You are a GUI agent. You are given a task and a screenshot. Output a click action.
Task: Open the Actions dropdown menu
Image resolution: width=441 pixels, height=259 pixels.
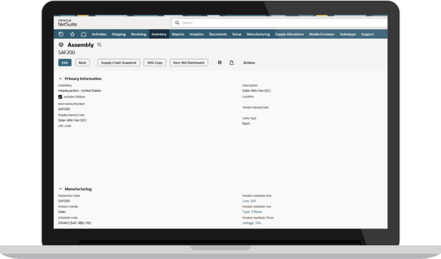249,63
